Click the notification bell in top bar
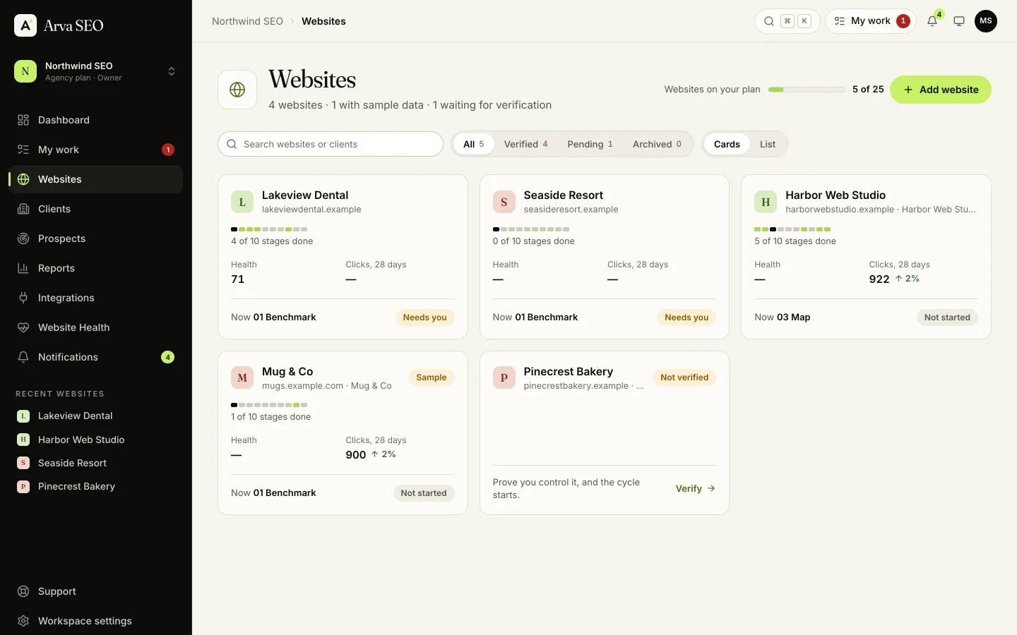The height and width of the screenshot is (635, 1017). [x=932, y=21]
